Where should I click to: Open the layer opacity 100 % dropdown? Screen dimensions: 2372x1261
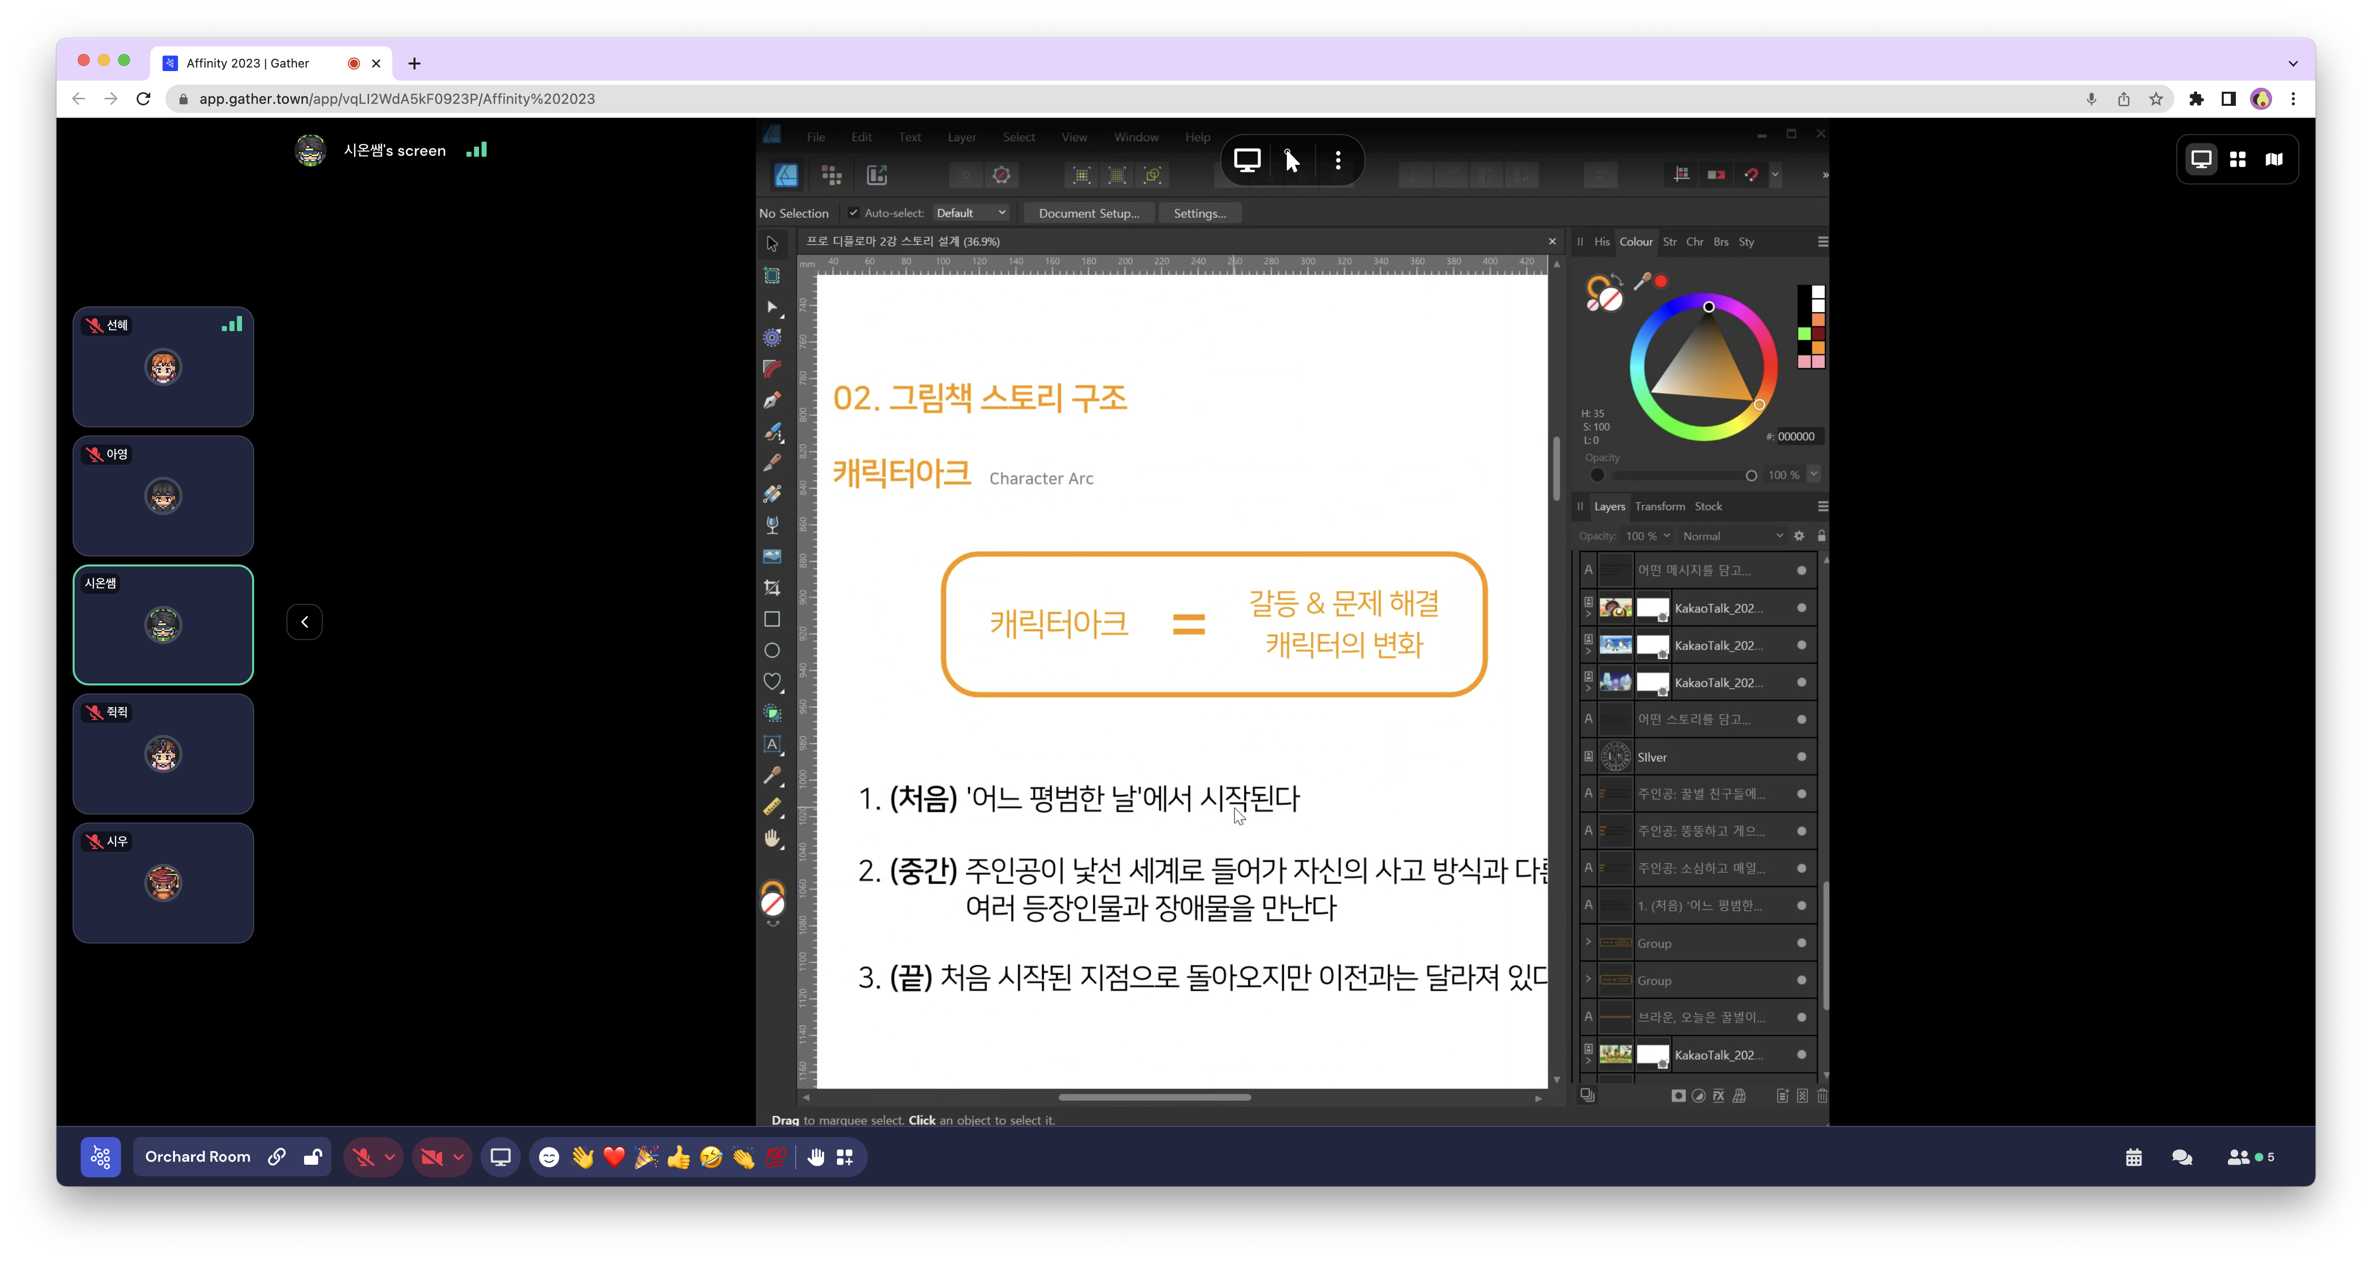click(1646, 536)
